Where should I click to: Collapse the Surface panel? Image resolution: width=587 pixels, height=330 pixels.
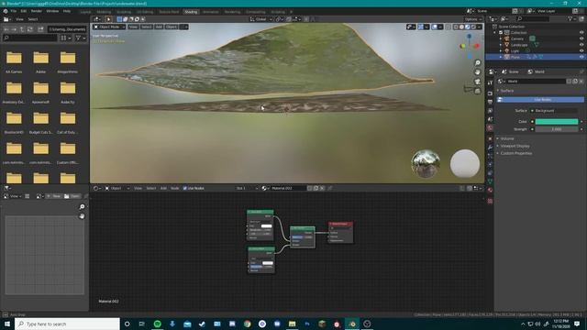point(507,91)
